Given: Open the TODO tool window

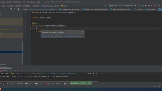Looking at the screenshot, I should (x=20, y=84).
